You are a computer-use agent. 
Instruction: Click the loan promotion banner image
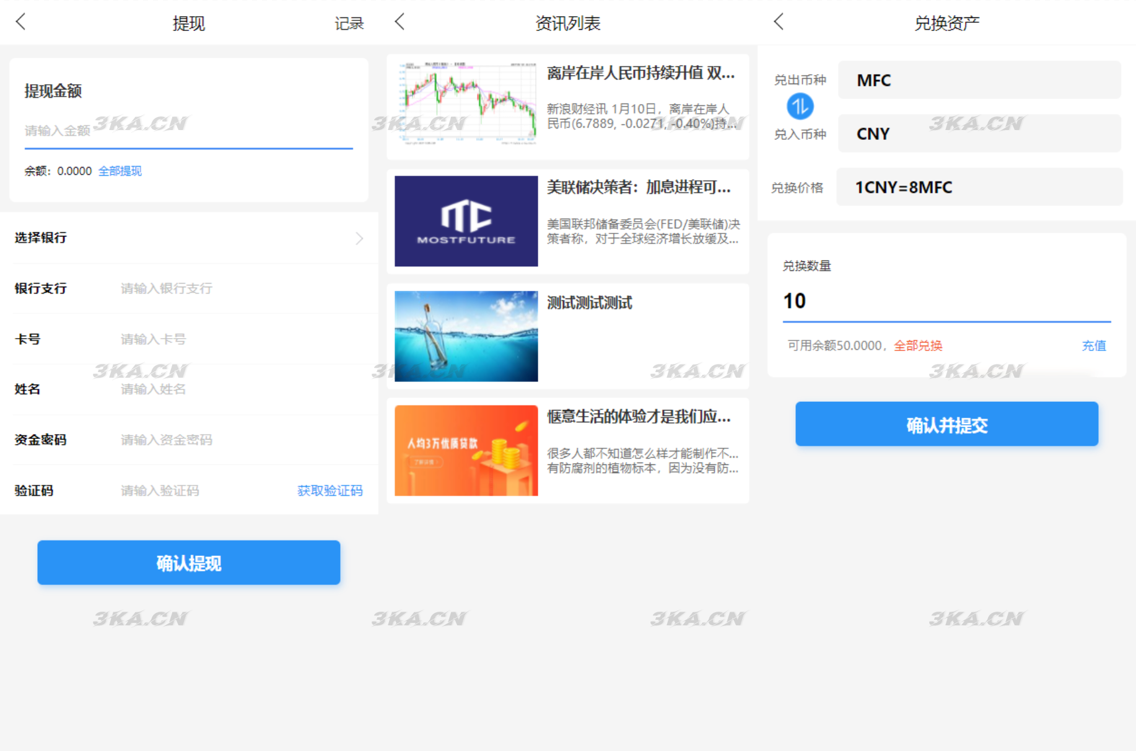(465, 451)
